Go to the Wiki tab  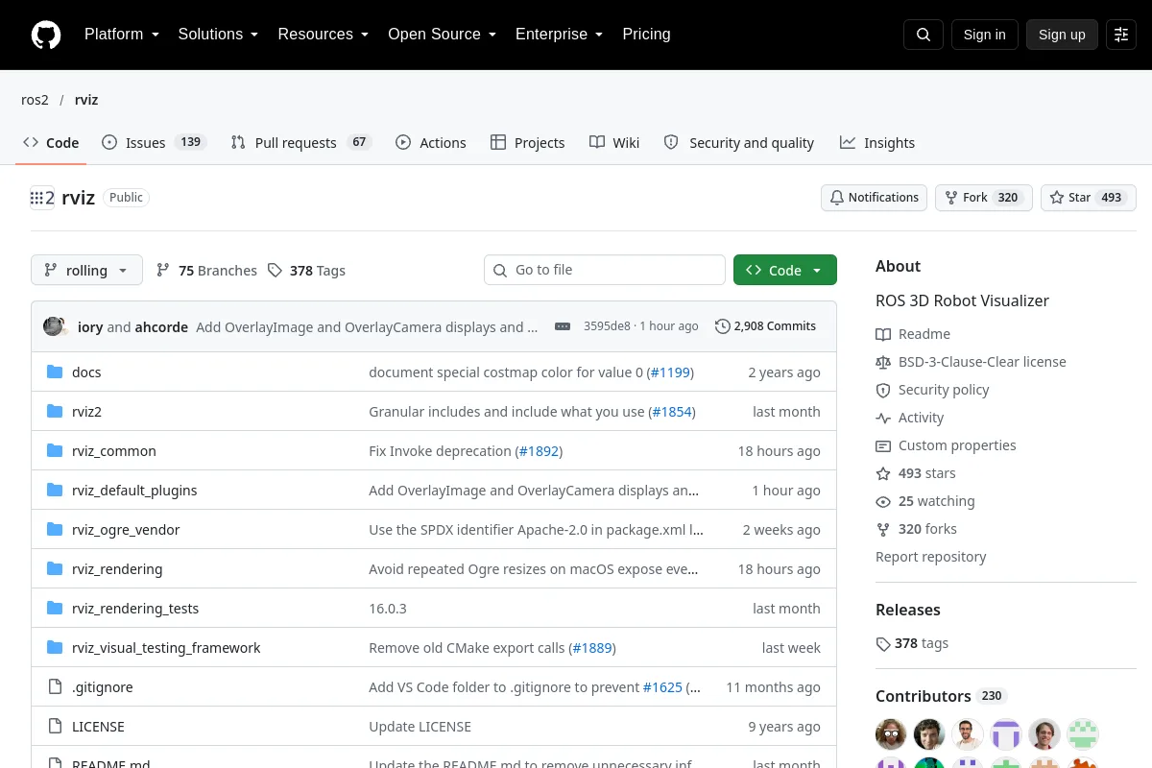click(x=614, y=142)
